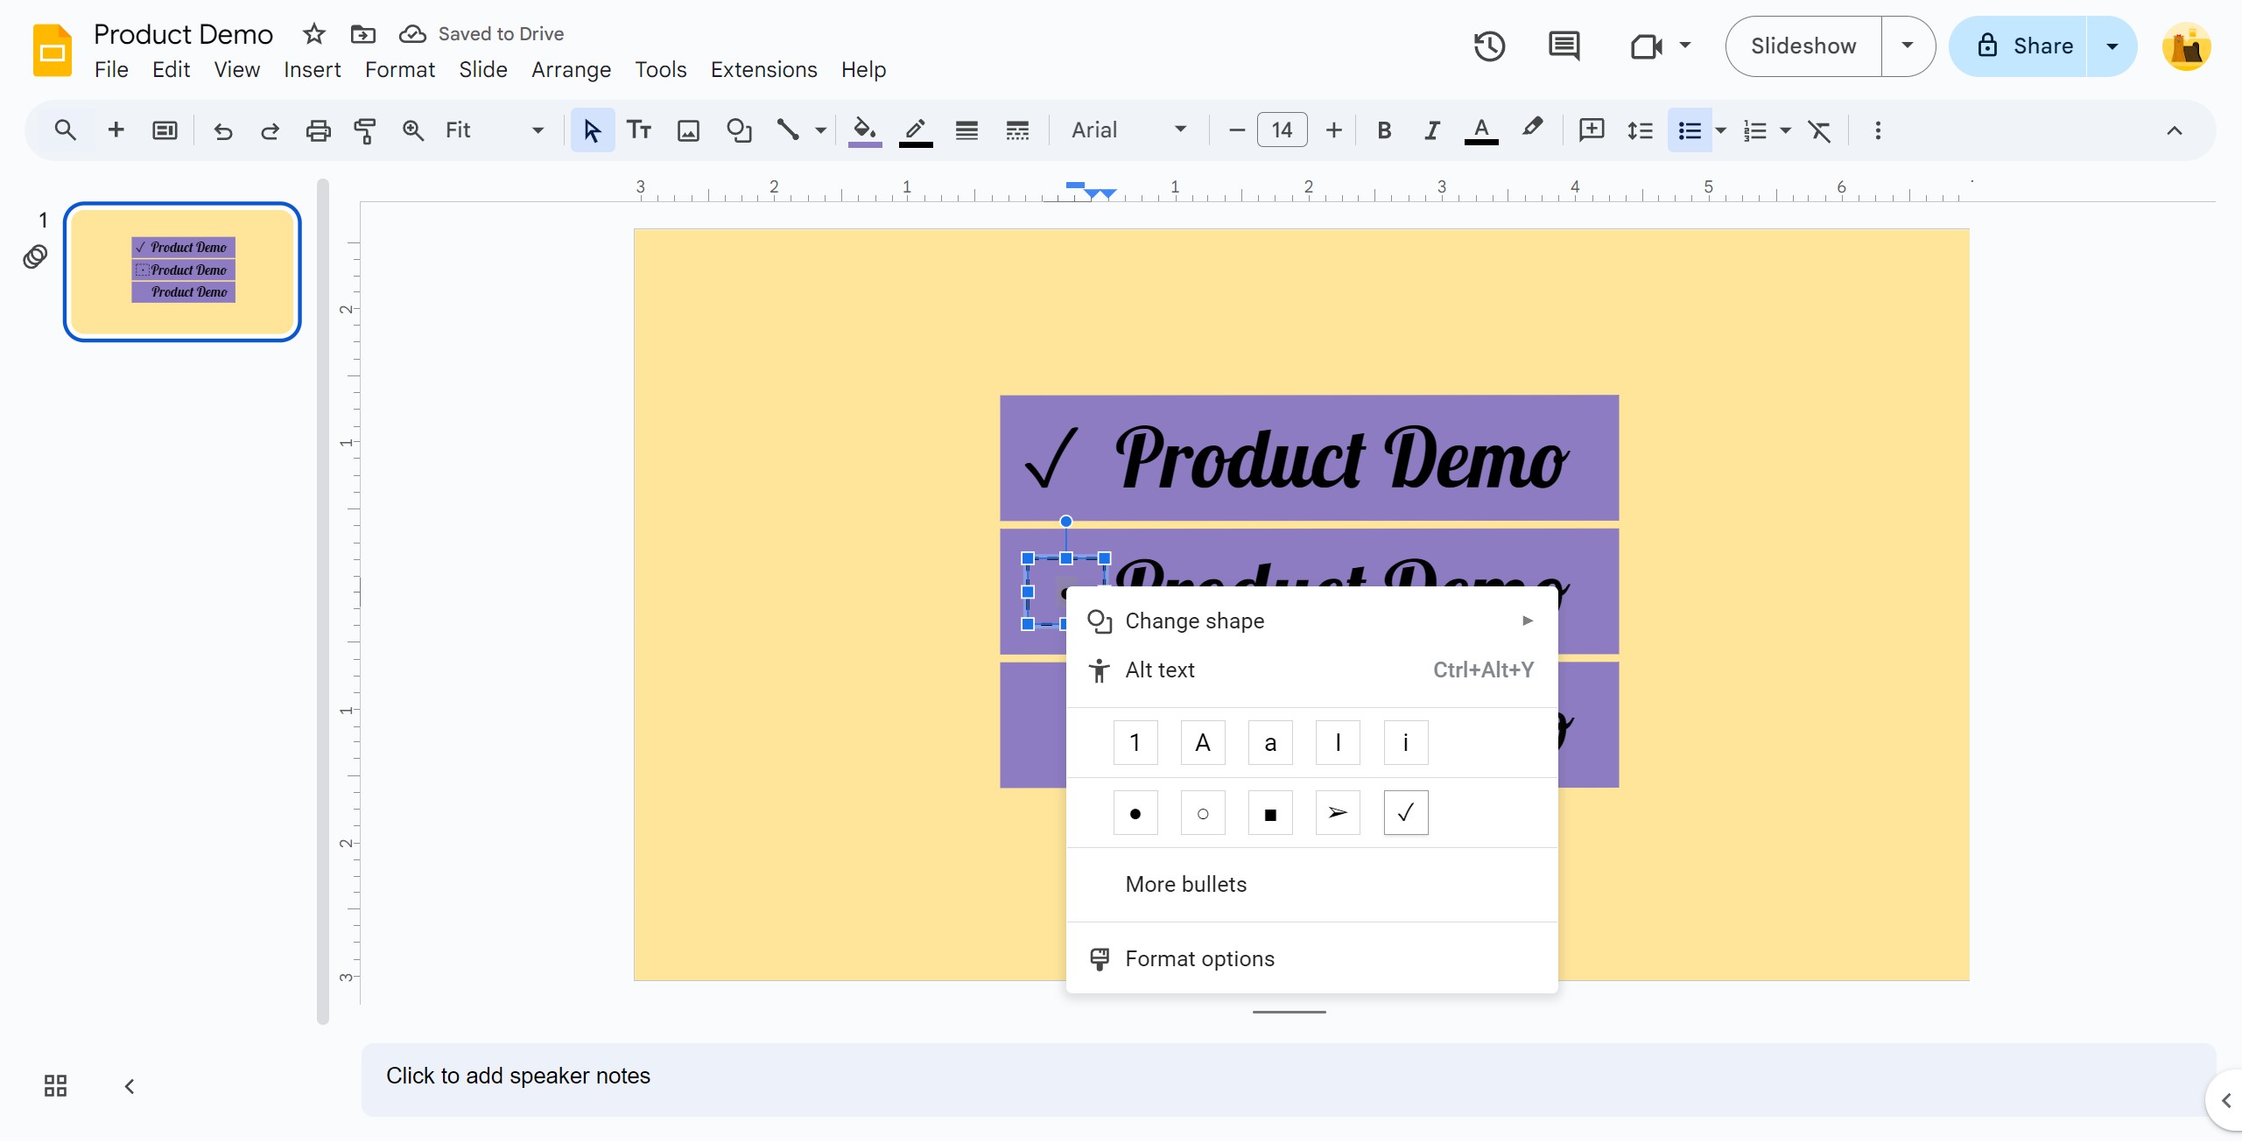This screenshot has width=2242, height=1143.
Task: Print the presentation
Action: 318,130
